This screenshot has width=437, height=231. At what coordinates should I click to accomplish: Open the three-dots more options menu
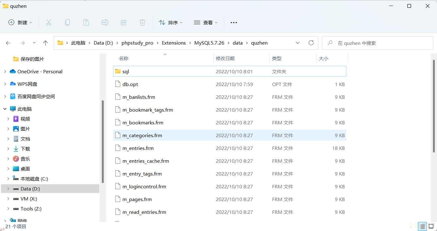[x=234, y=22]
